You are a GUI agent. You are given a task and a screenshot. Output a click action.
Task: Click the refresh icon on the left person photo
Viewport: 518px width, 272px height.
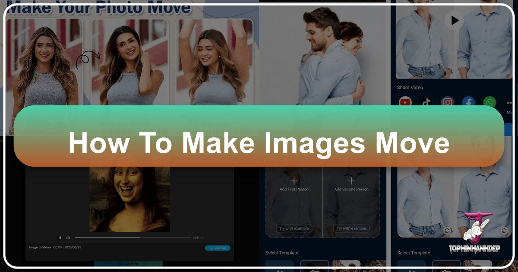pyautogui.click(x=448, y=231)
